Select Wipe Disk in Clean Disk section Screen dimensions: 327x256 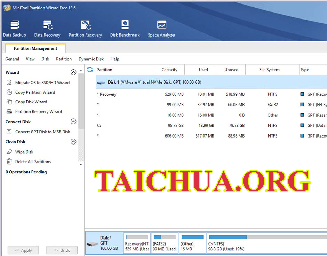coord(24,152)
